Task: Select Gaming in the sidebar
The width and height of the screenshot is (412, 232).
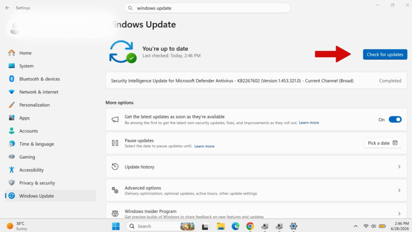Action: [50, 157]
